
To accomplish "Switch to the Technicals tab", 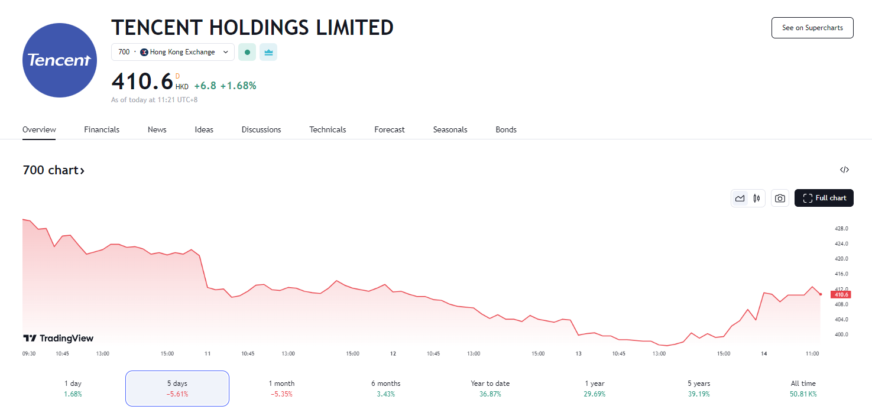I will click(328, 129).
